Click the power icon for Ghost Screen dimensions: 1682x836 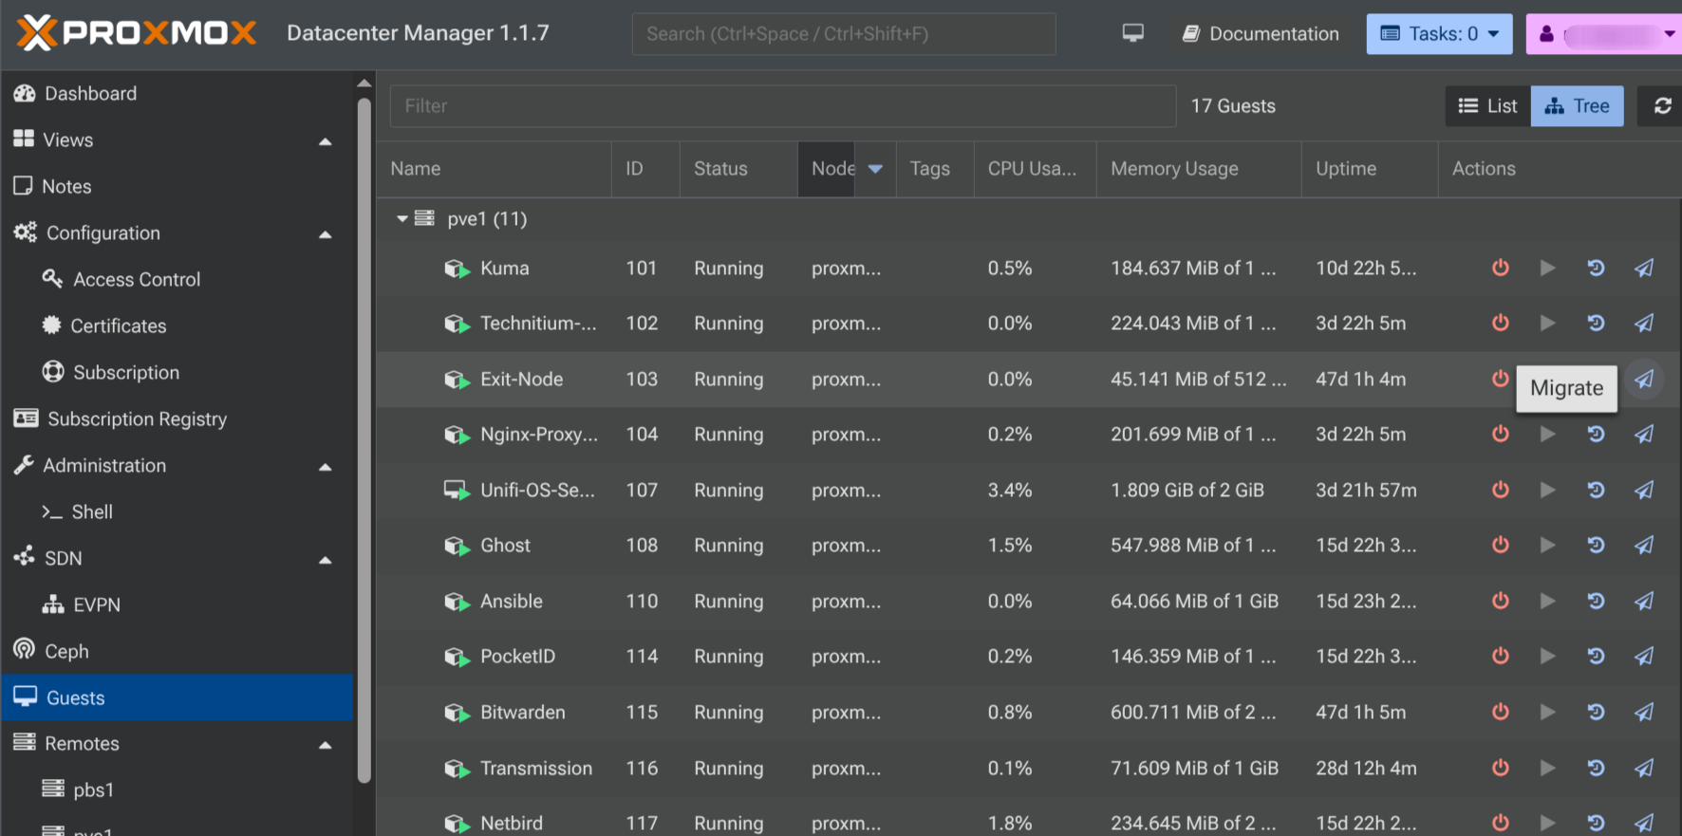1500,545
